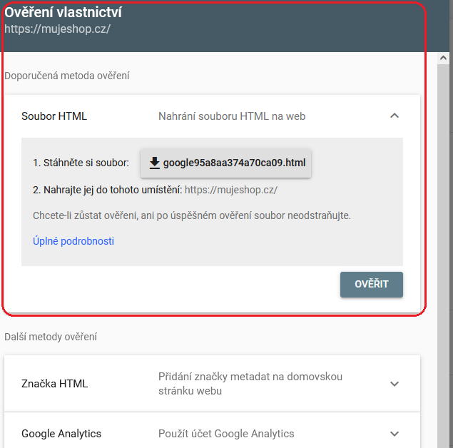Select the Značka HTML method title

[x=55, y=384]
